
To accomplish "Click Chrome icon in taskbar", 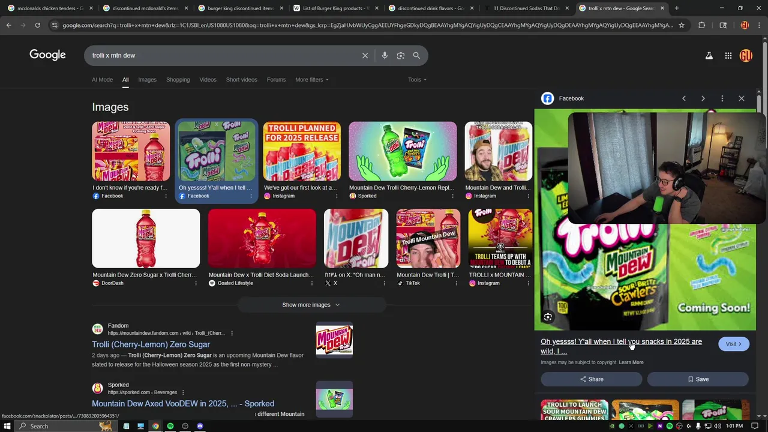I will pyautogui.click(x=155, y=426).
